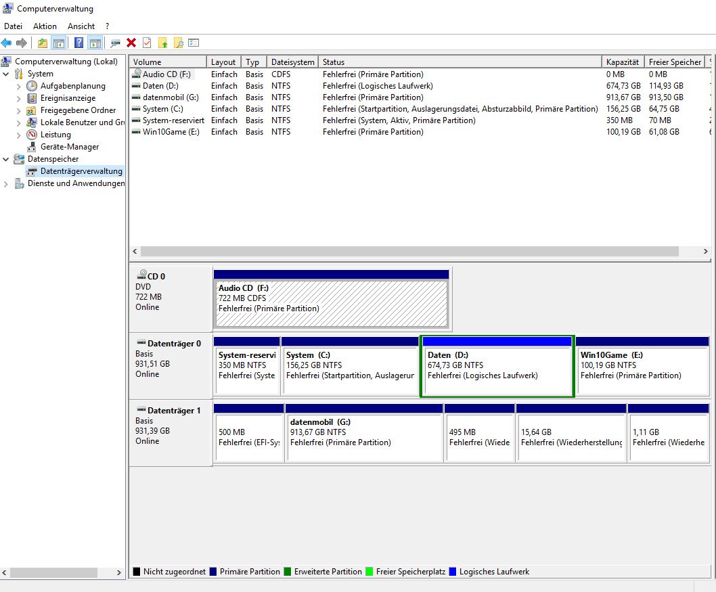
Task: Click the Leistung performance icon
Action: (x=32, y=135)
